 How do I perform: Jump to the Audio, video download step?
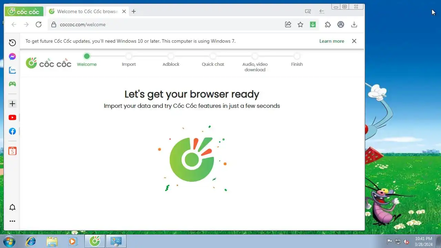click(255, 63)
